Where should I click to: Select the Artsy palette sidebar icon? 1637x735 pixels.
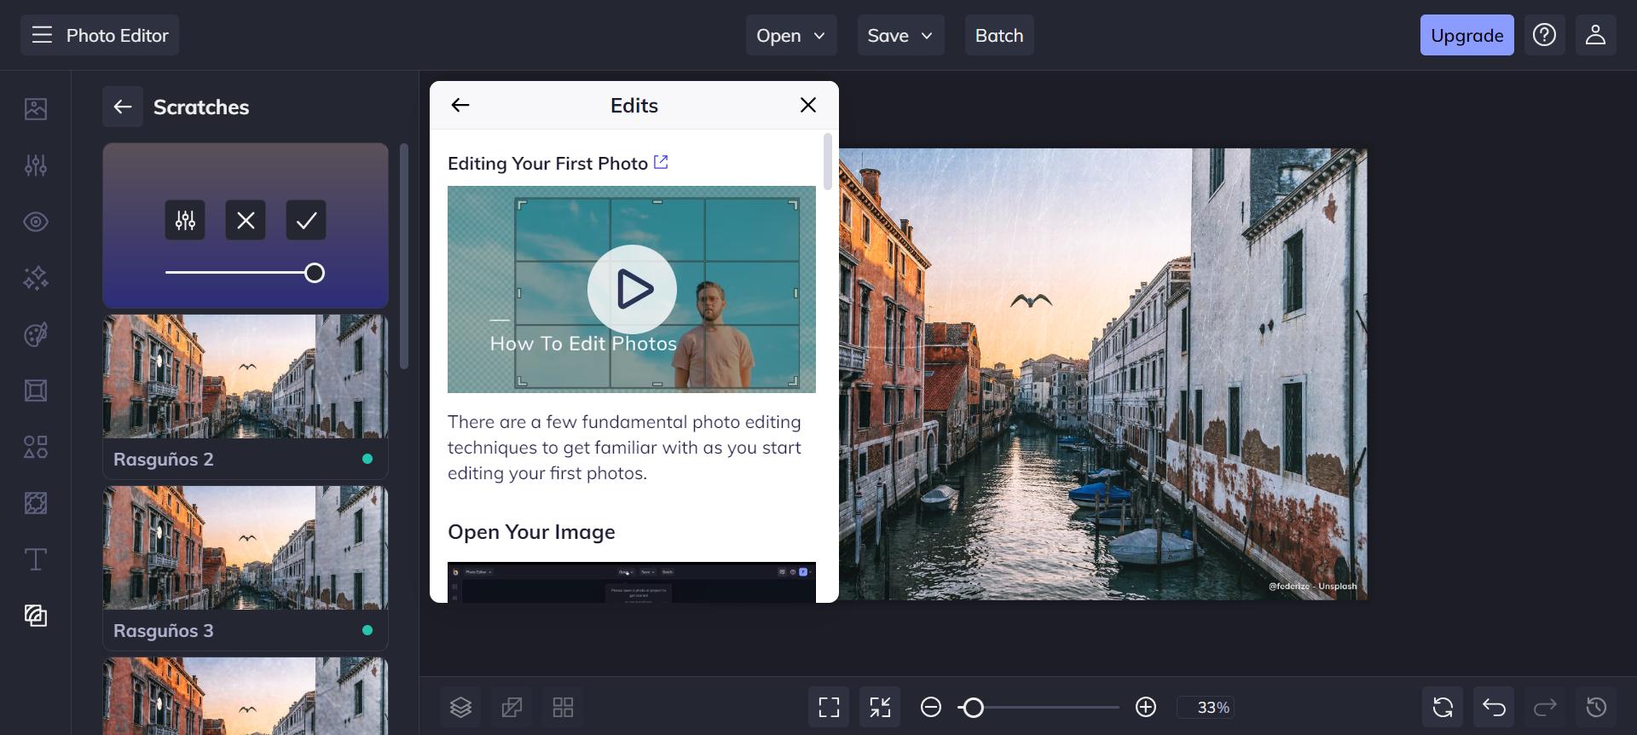click(x=36, y=334)
